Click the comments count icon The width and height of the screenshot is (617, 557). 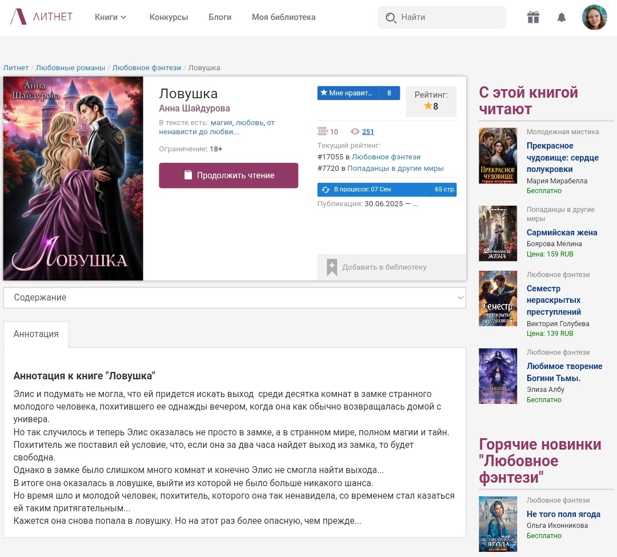pos(322,131)
